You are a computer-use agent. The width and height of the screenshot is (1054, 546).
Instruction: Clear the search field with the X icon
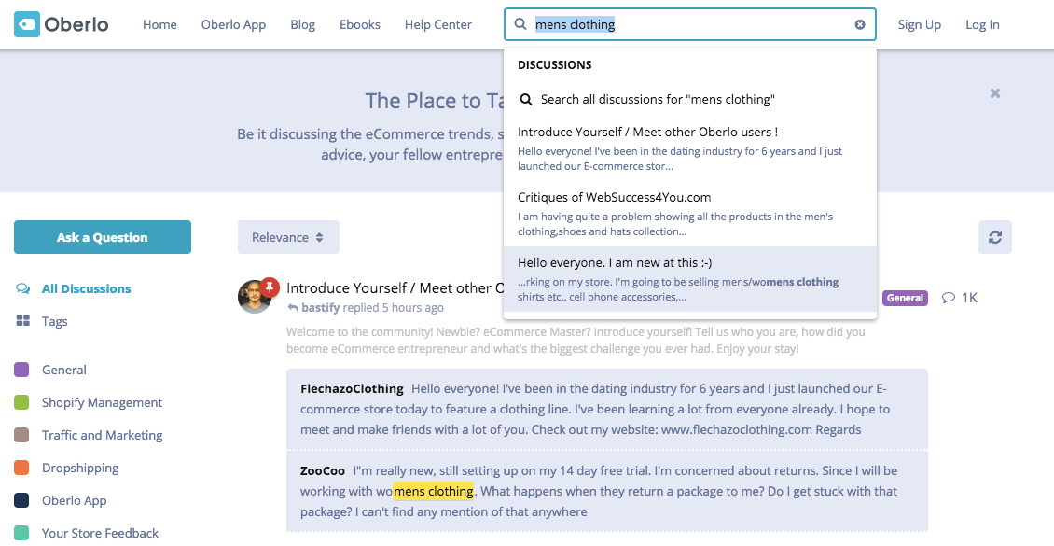[x=860, y=25]
